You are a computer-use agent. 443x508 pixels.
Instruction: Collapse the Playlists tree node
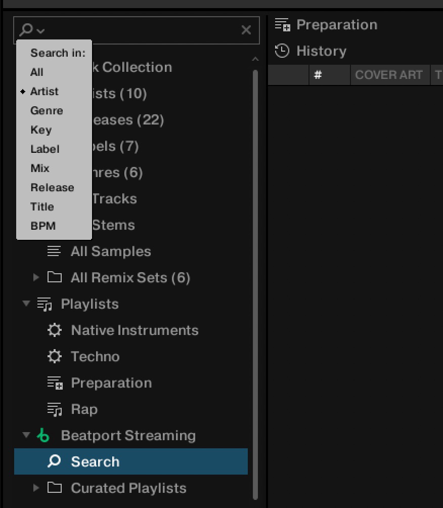pos(26,304)
